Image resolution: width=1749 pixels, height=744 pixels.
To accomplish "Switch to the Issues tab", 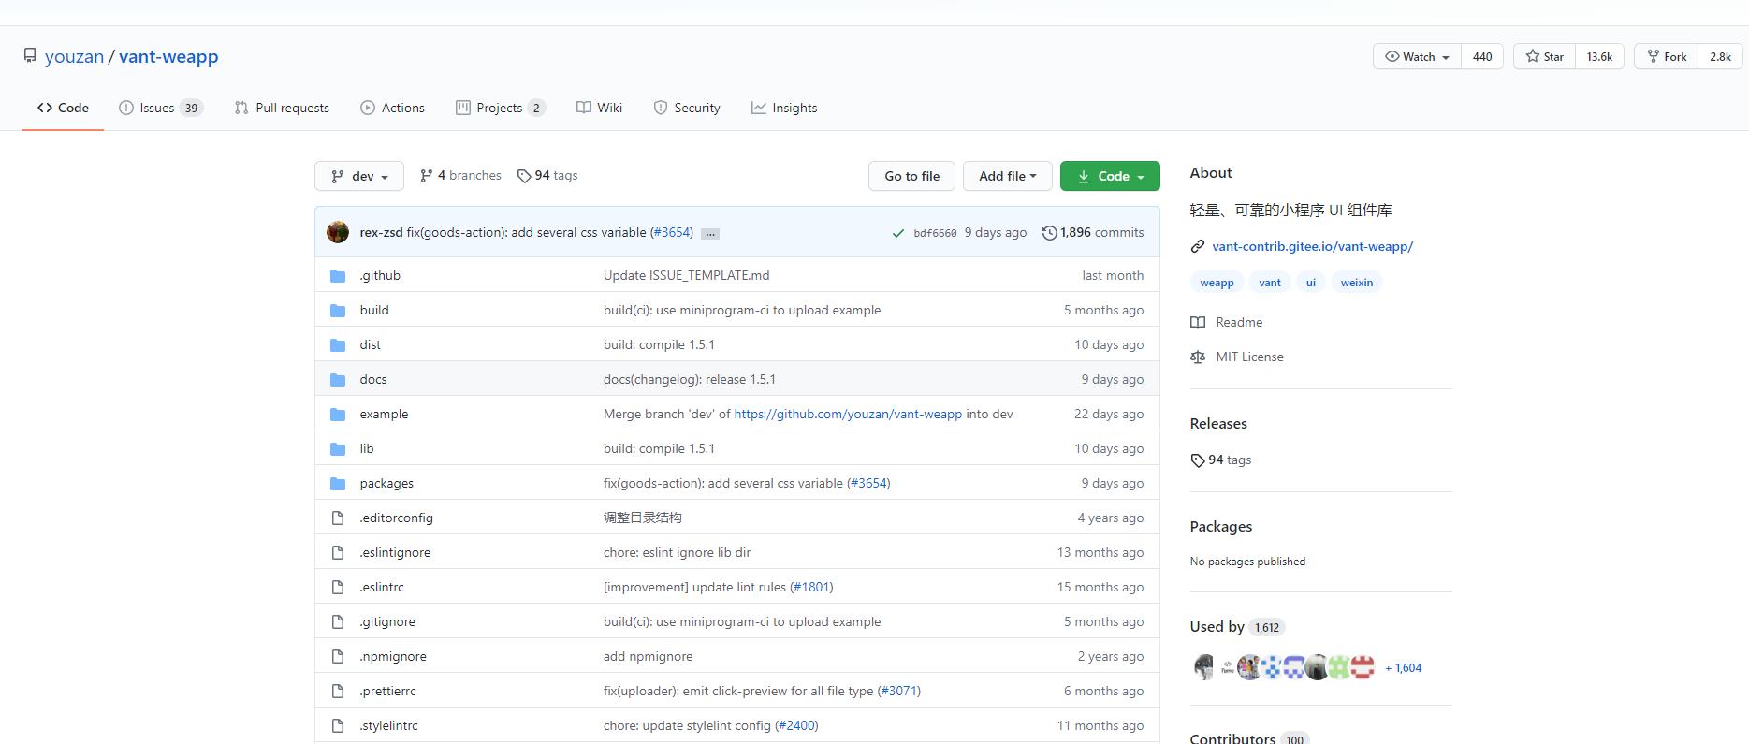I will pos(160,108).
